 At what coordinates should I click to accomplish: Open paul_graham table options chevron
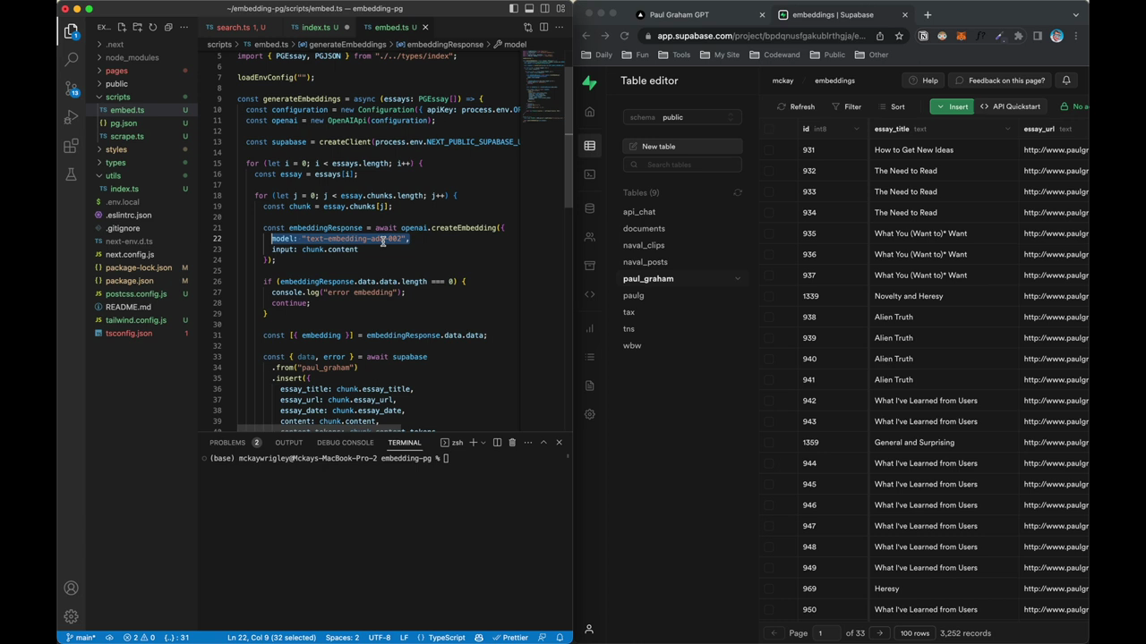pos(738,279)
